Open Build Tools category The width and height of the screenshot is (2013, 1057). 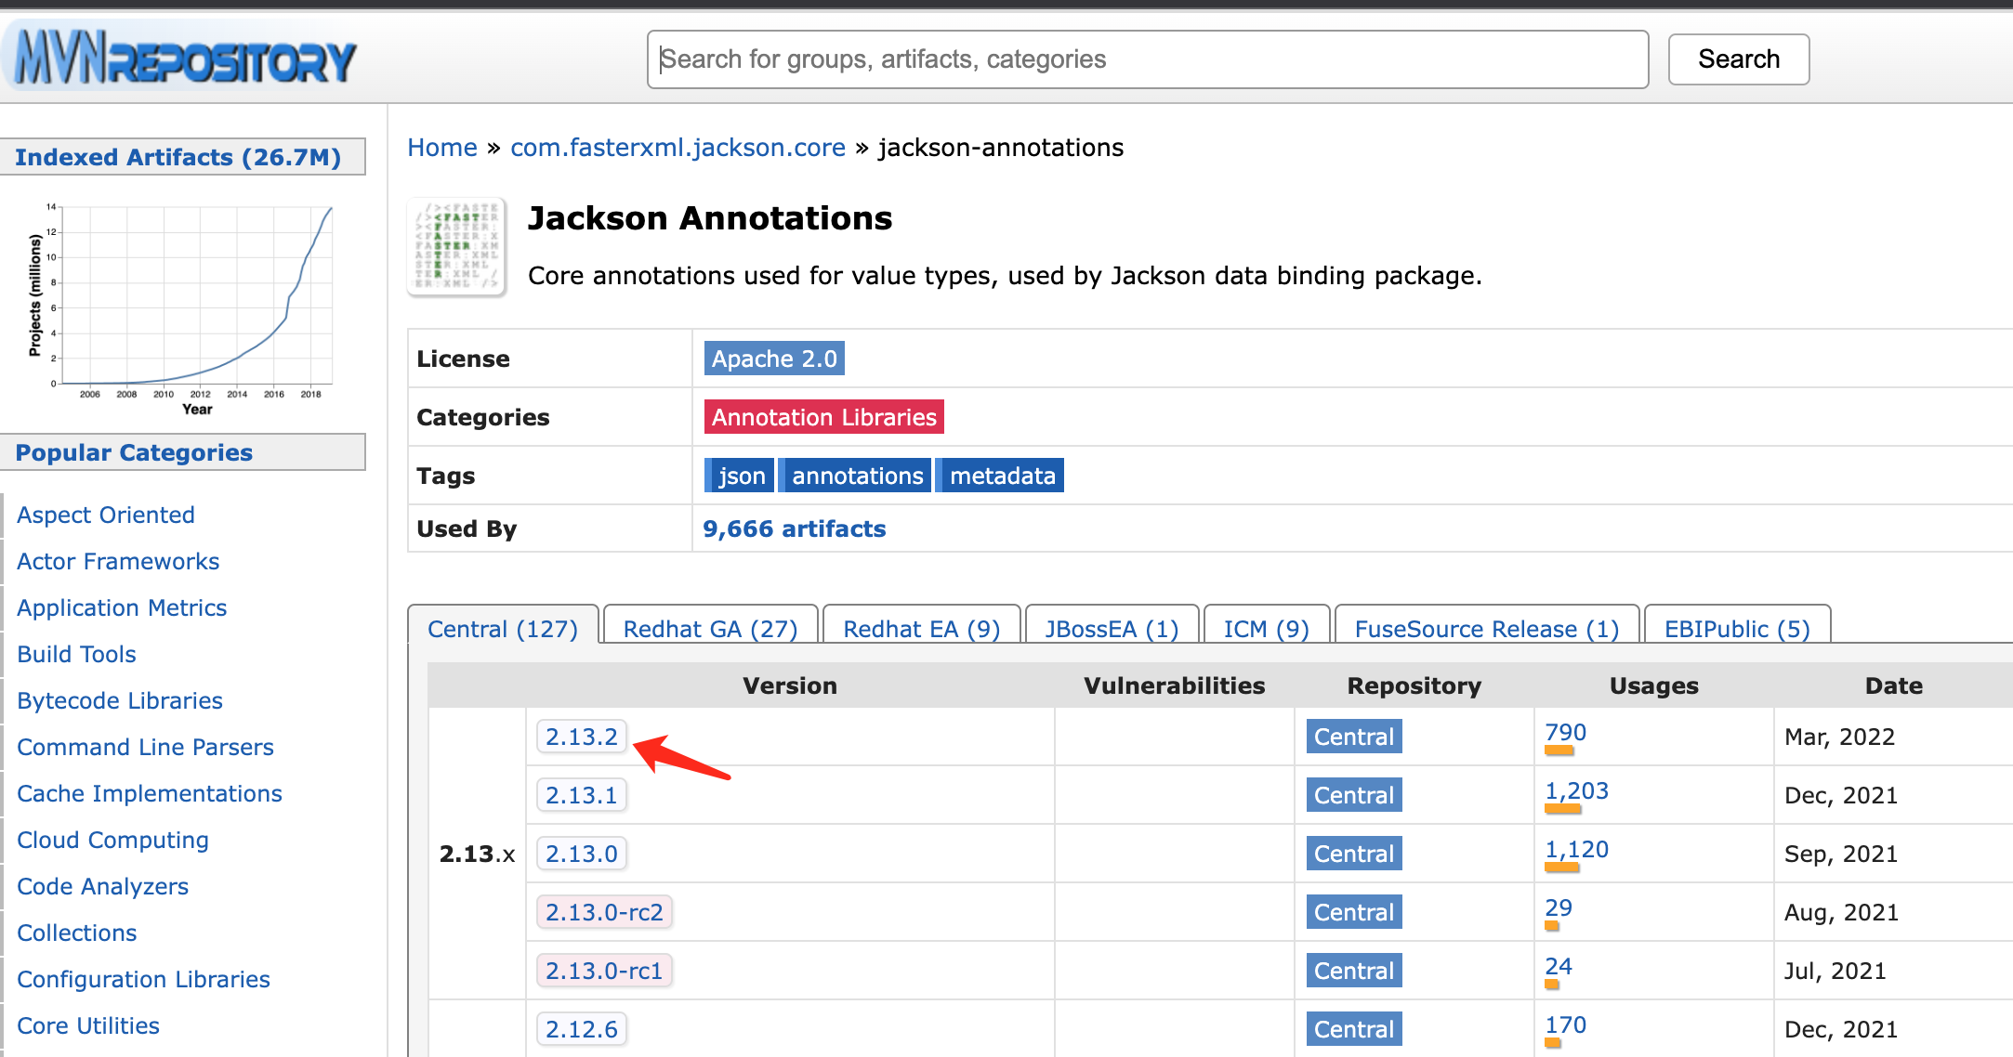(76, 654)
